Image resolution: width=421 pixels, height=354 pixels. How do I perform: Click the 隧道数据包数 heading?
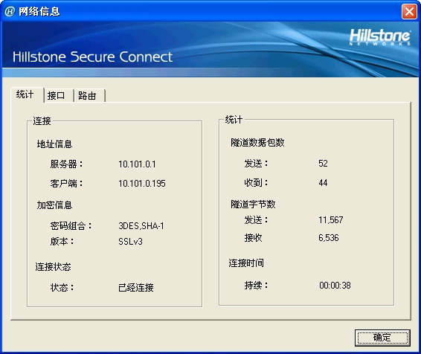(x=257, y=143)
